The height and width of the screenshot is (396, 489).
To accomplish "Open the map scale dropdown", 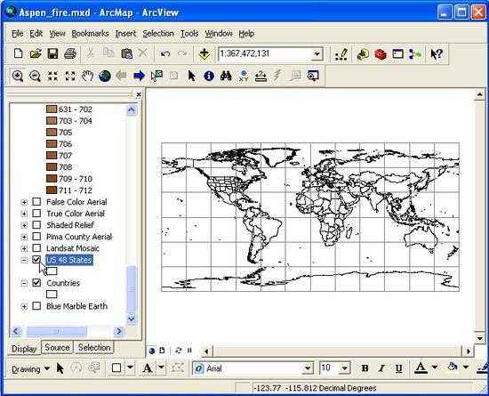I will [317, 54].
